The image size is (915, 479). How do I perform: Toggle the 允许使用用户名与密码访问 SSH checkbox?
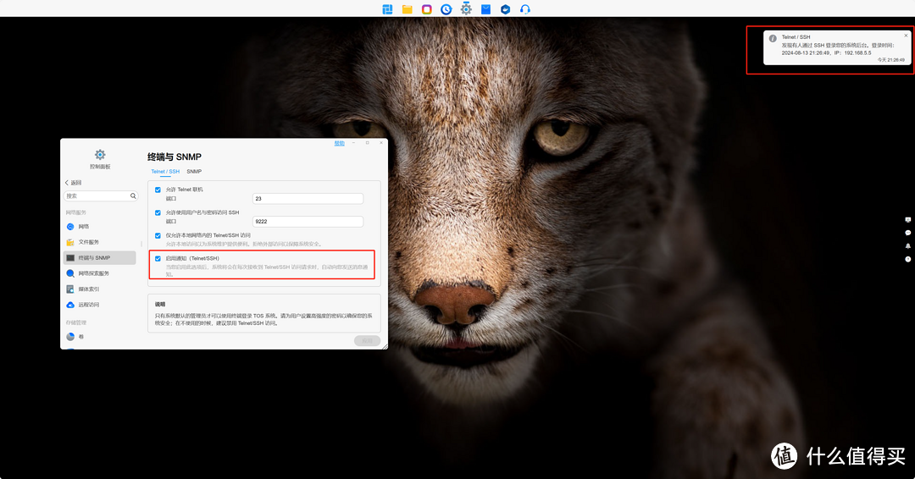pos(158,212)
